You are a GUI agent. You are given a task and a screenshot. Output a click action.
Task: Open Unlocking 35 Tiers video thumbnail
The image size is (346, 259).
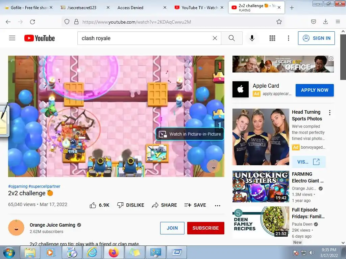click(261, 186)
